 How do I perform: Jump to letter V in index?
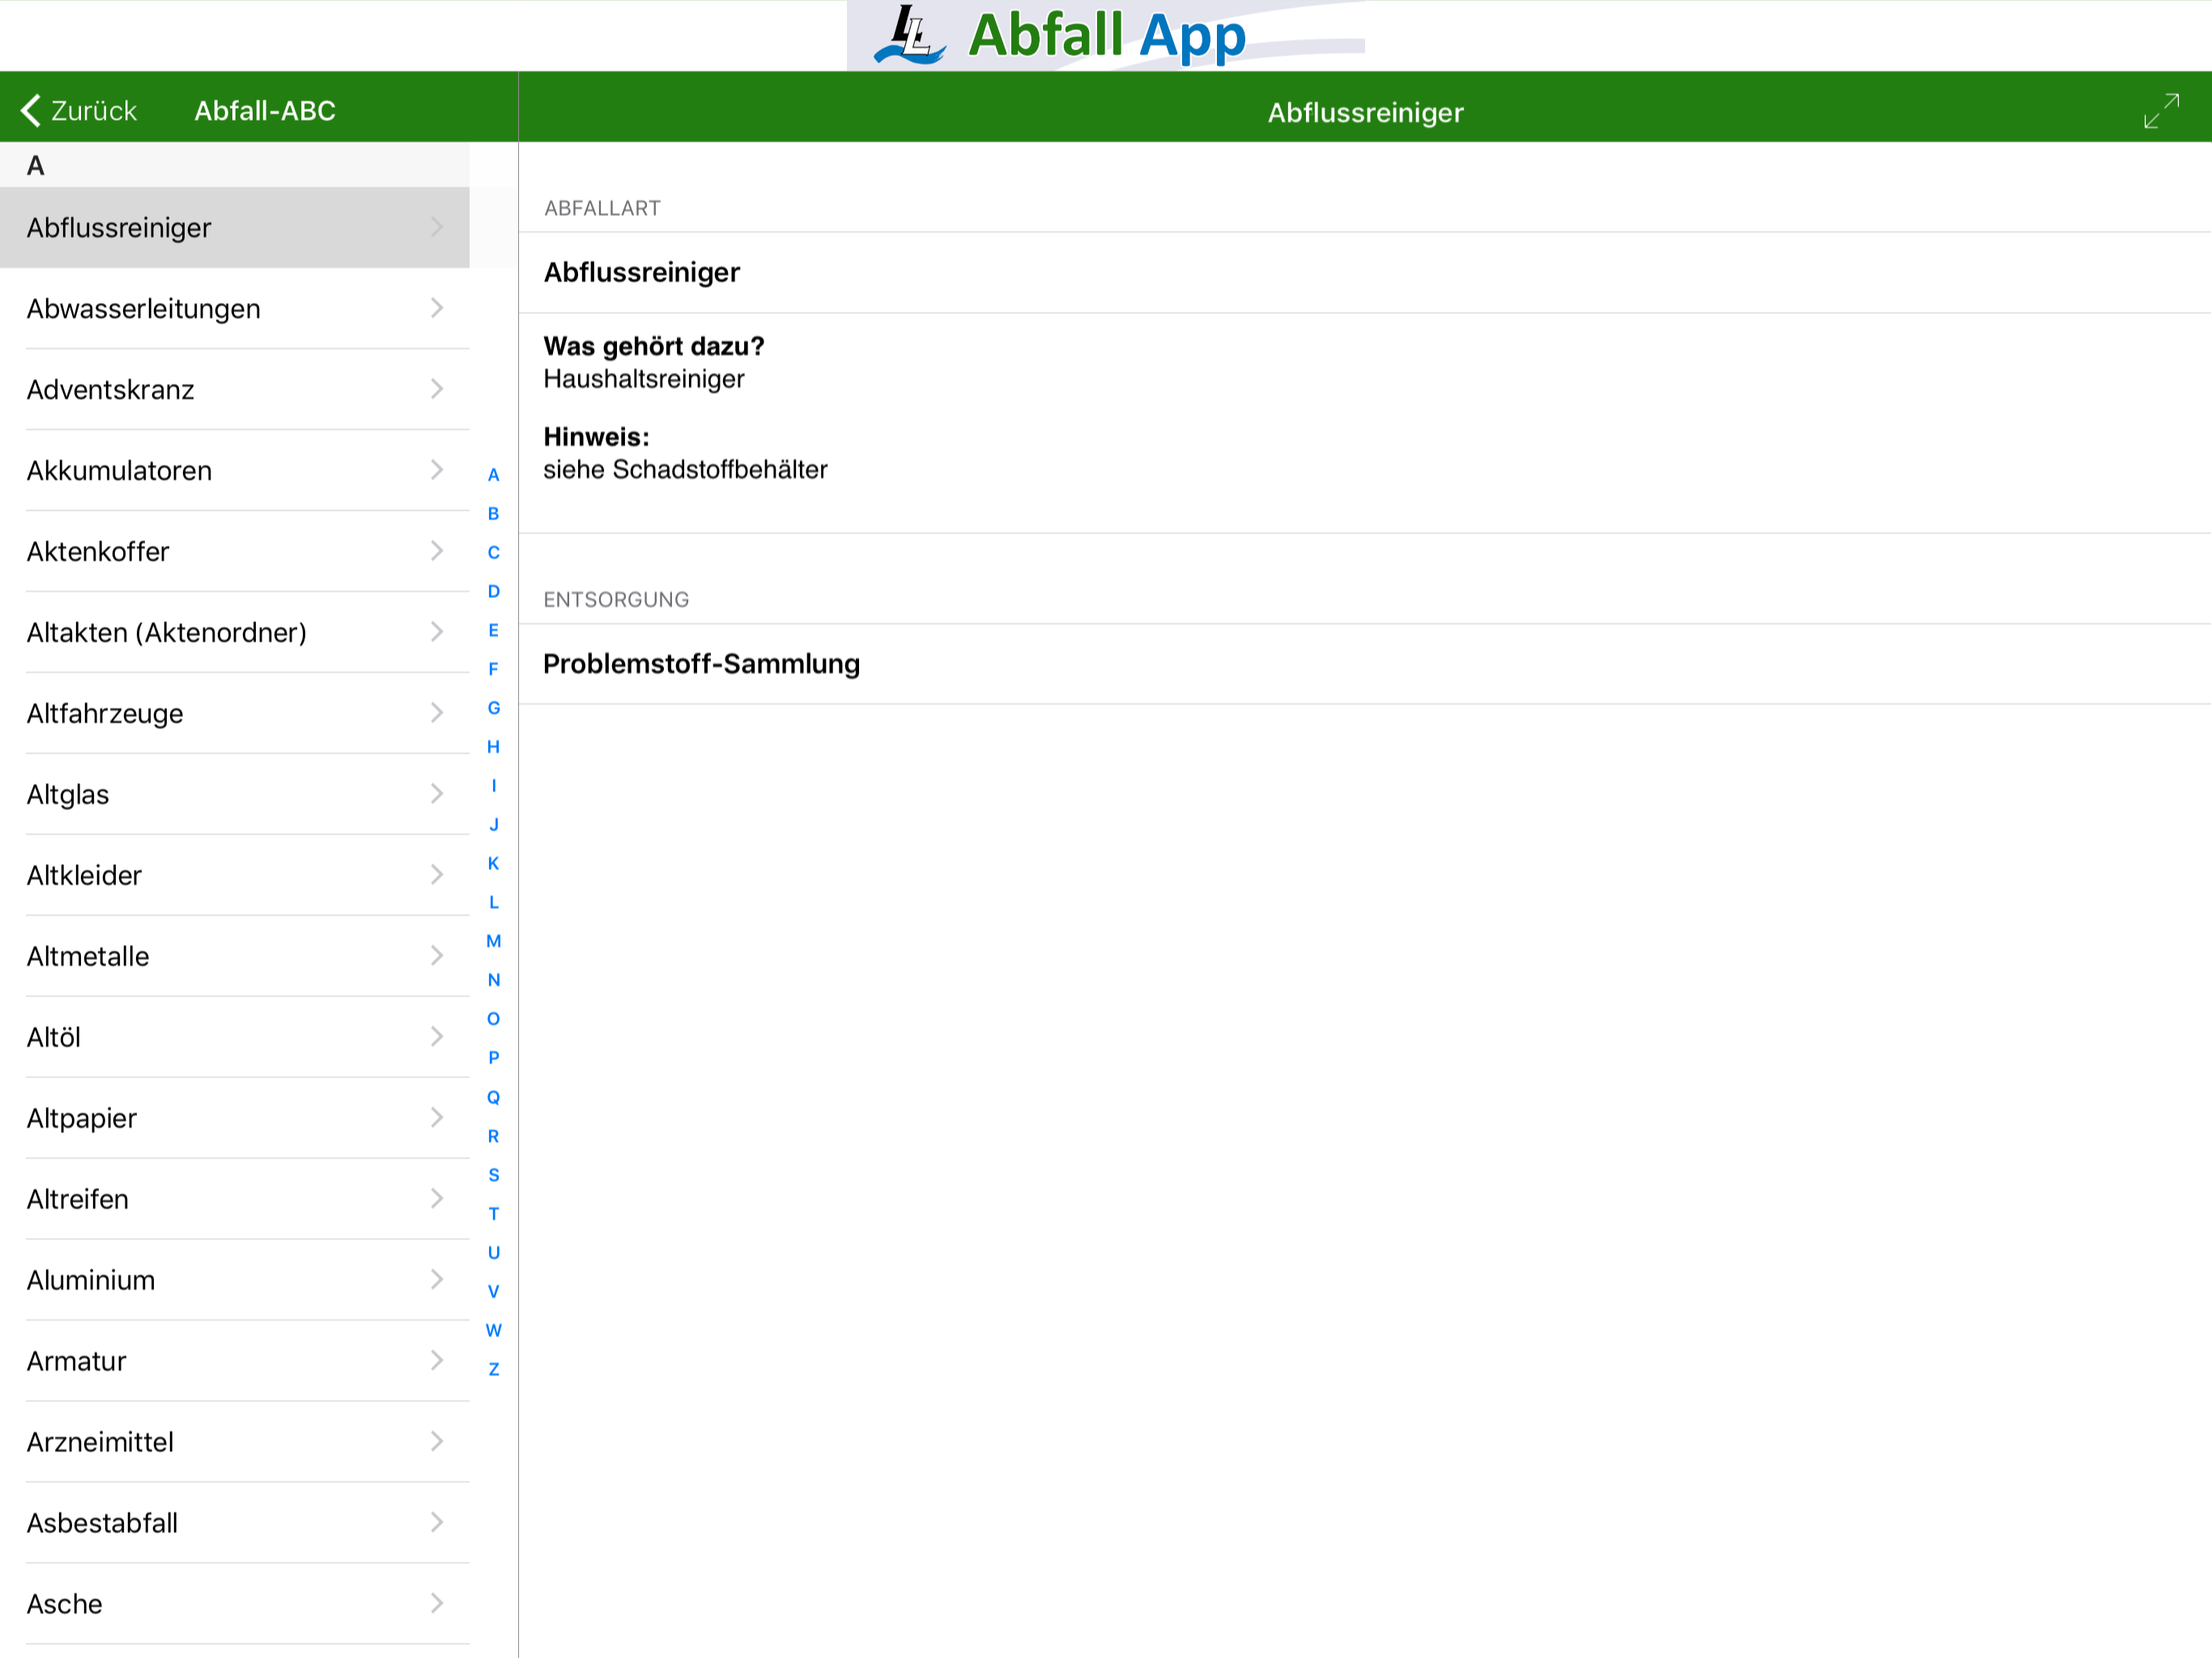click(x=493, y=1292)
